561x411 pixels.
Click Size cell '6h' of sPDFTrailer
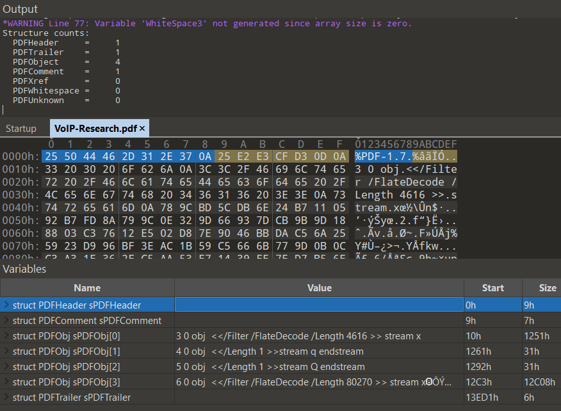coord(529,398)
